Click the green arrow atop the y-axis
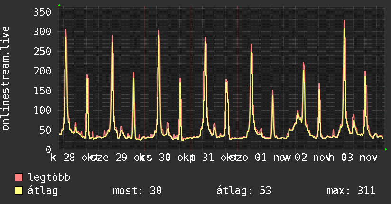 (x=59, y=5)
